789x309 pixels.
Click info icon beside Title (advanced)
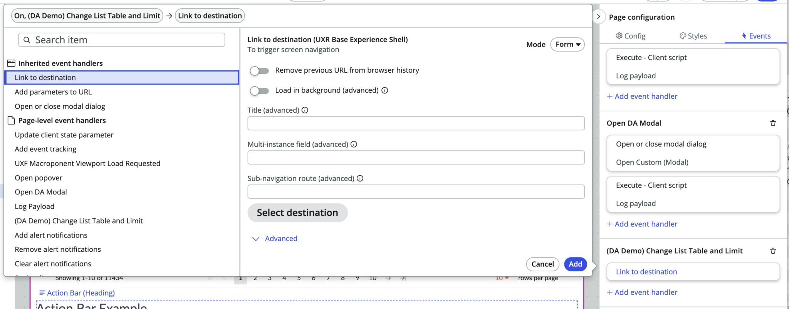point(305,110)
